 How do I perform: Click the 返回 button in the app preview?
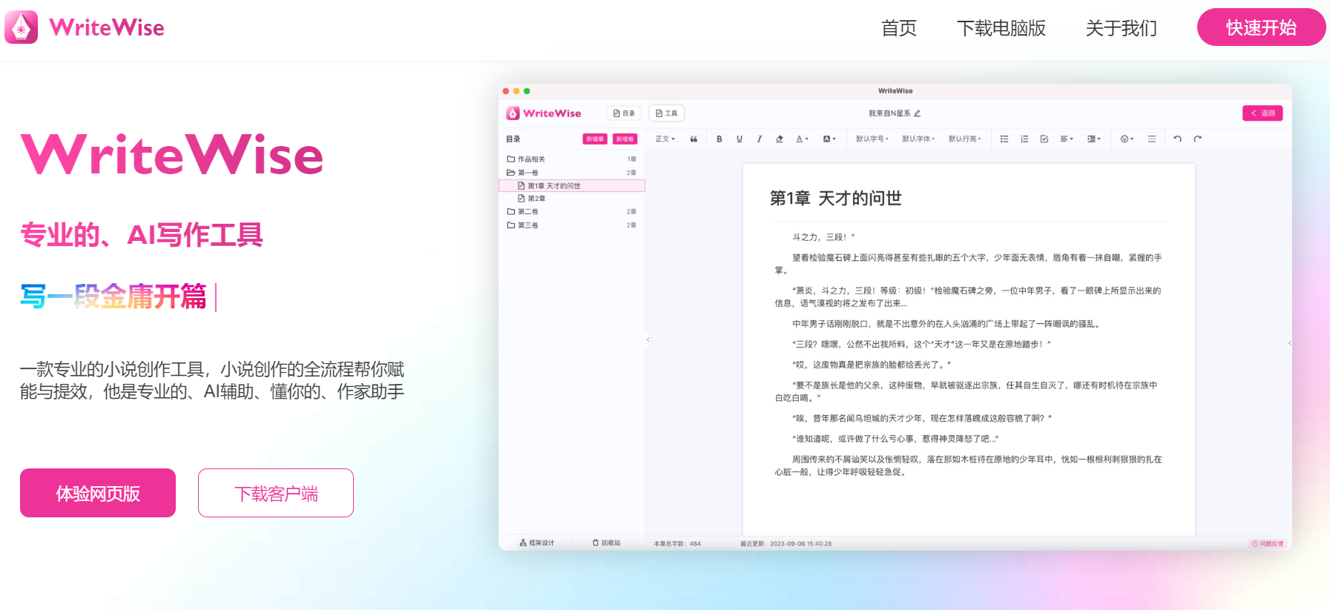pyautogui.click(x=1262, y=113)
